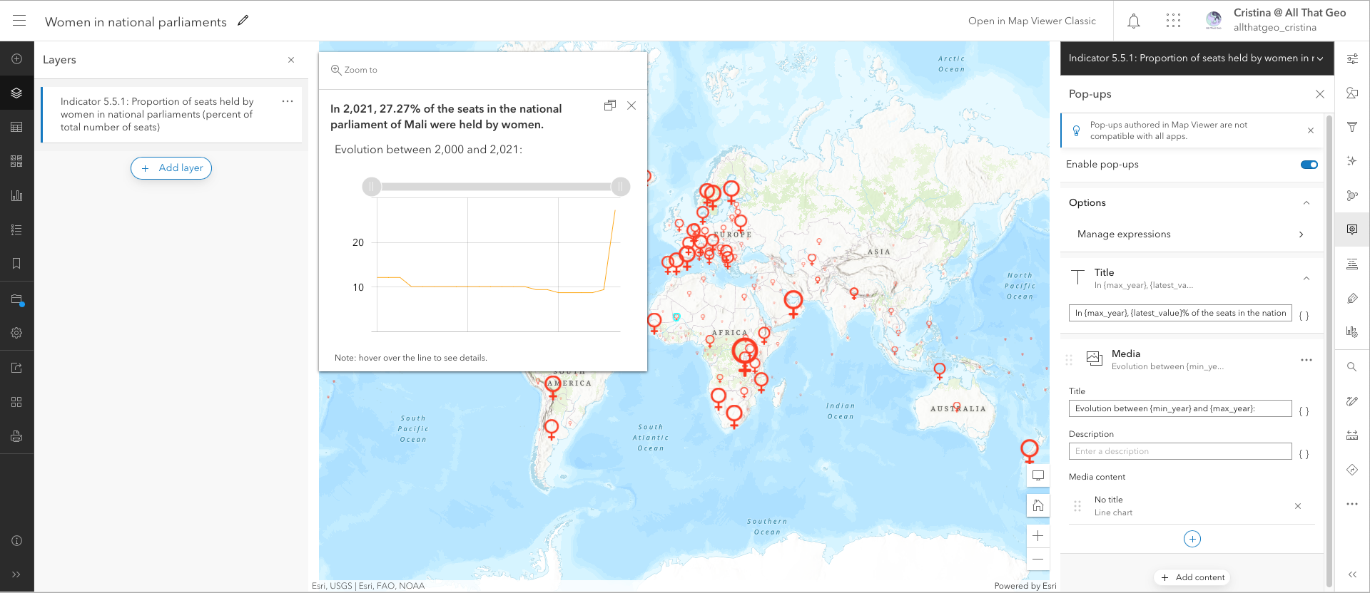Click the map Home extent button

point(1038,505)
